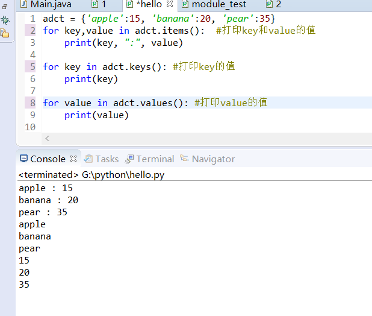Click last console output line '35'
Screen dimensions: 372x316
(24, 285)
